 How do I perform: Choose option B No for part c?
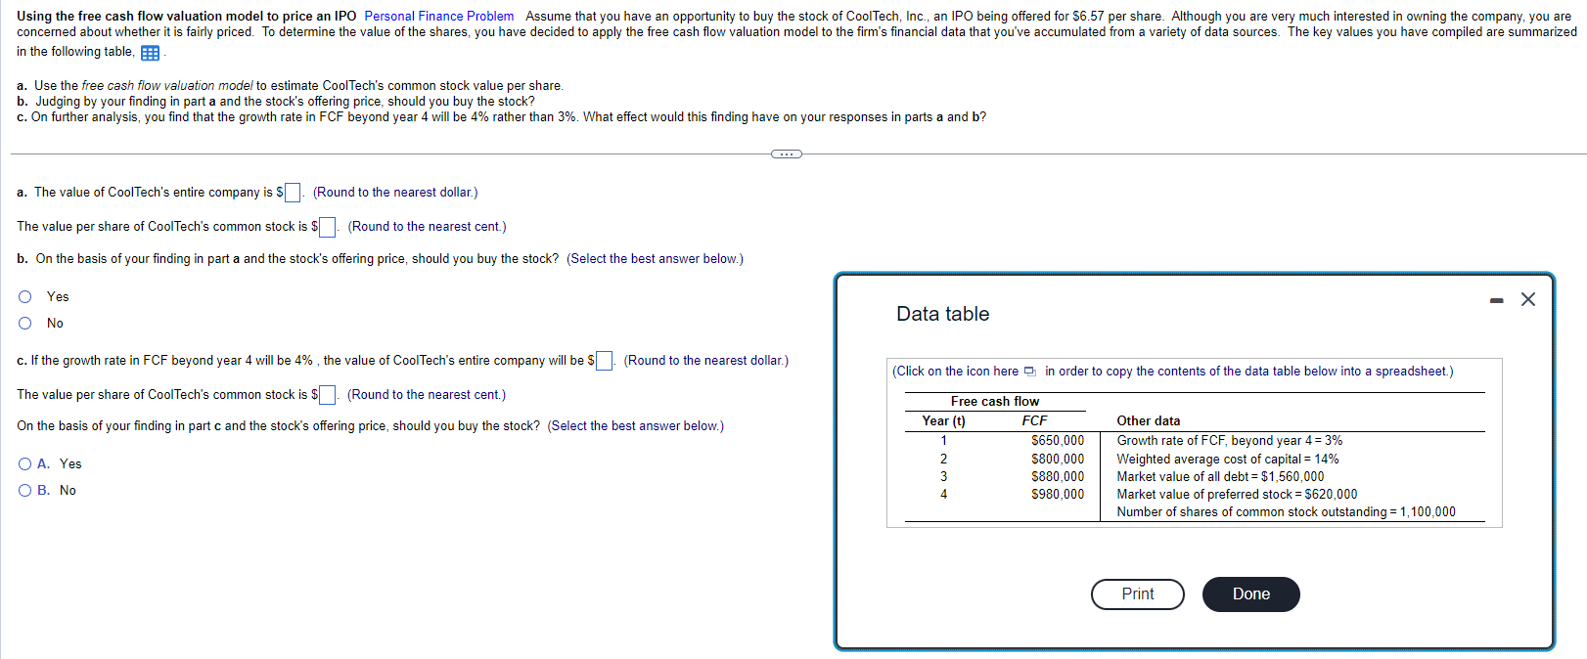[x=25, y=490]
